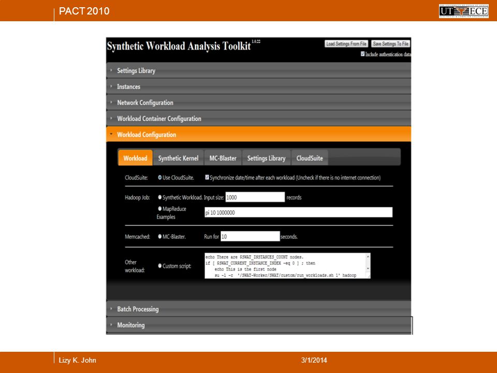Click the Synthetic Workload Analysis Toolkit title
497x373 pixels.
179,46
